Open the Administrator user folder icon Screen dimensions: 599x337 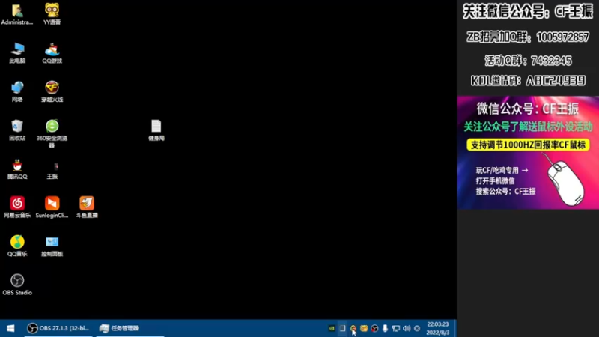pyautogui.click(x=17, y=14)
